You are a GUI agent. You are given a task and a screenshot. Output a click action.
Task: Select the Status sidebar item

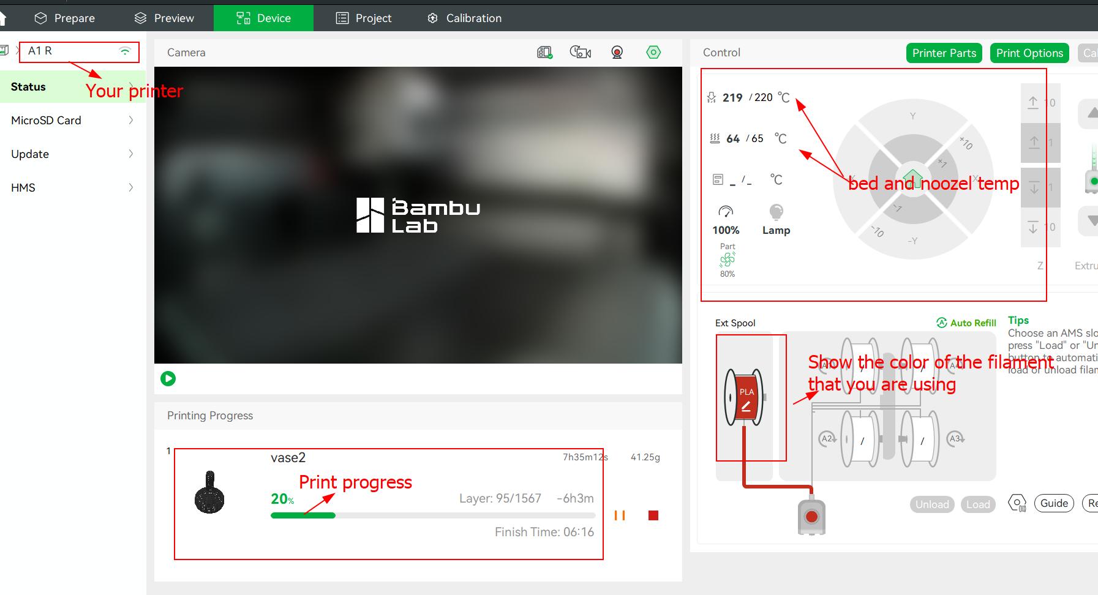73,86
